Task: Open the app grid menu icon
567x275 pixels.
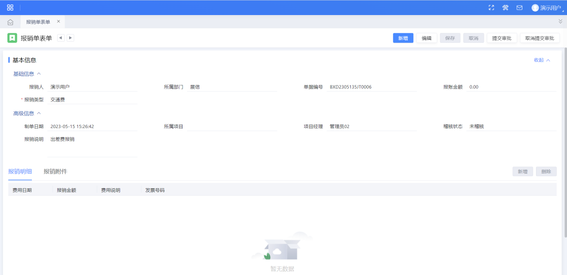Action: click(x=10, y=8)
